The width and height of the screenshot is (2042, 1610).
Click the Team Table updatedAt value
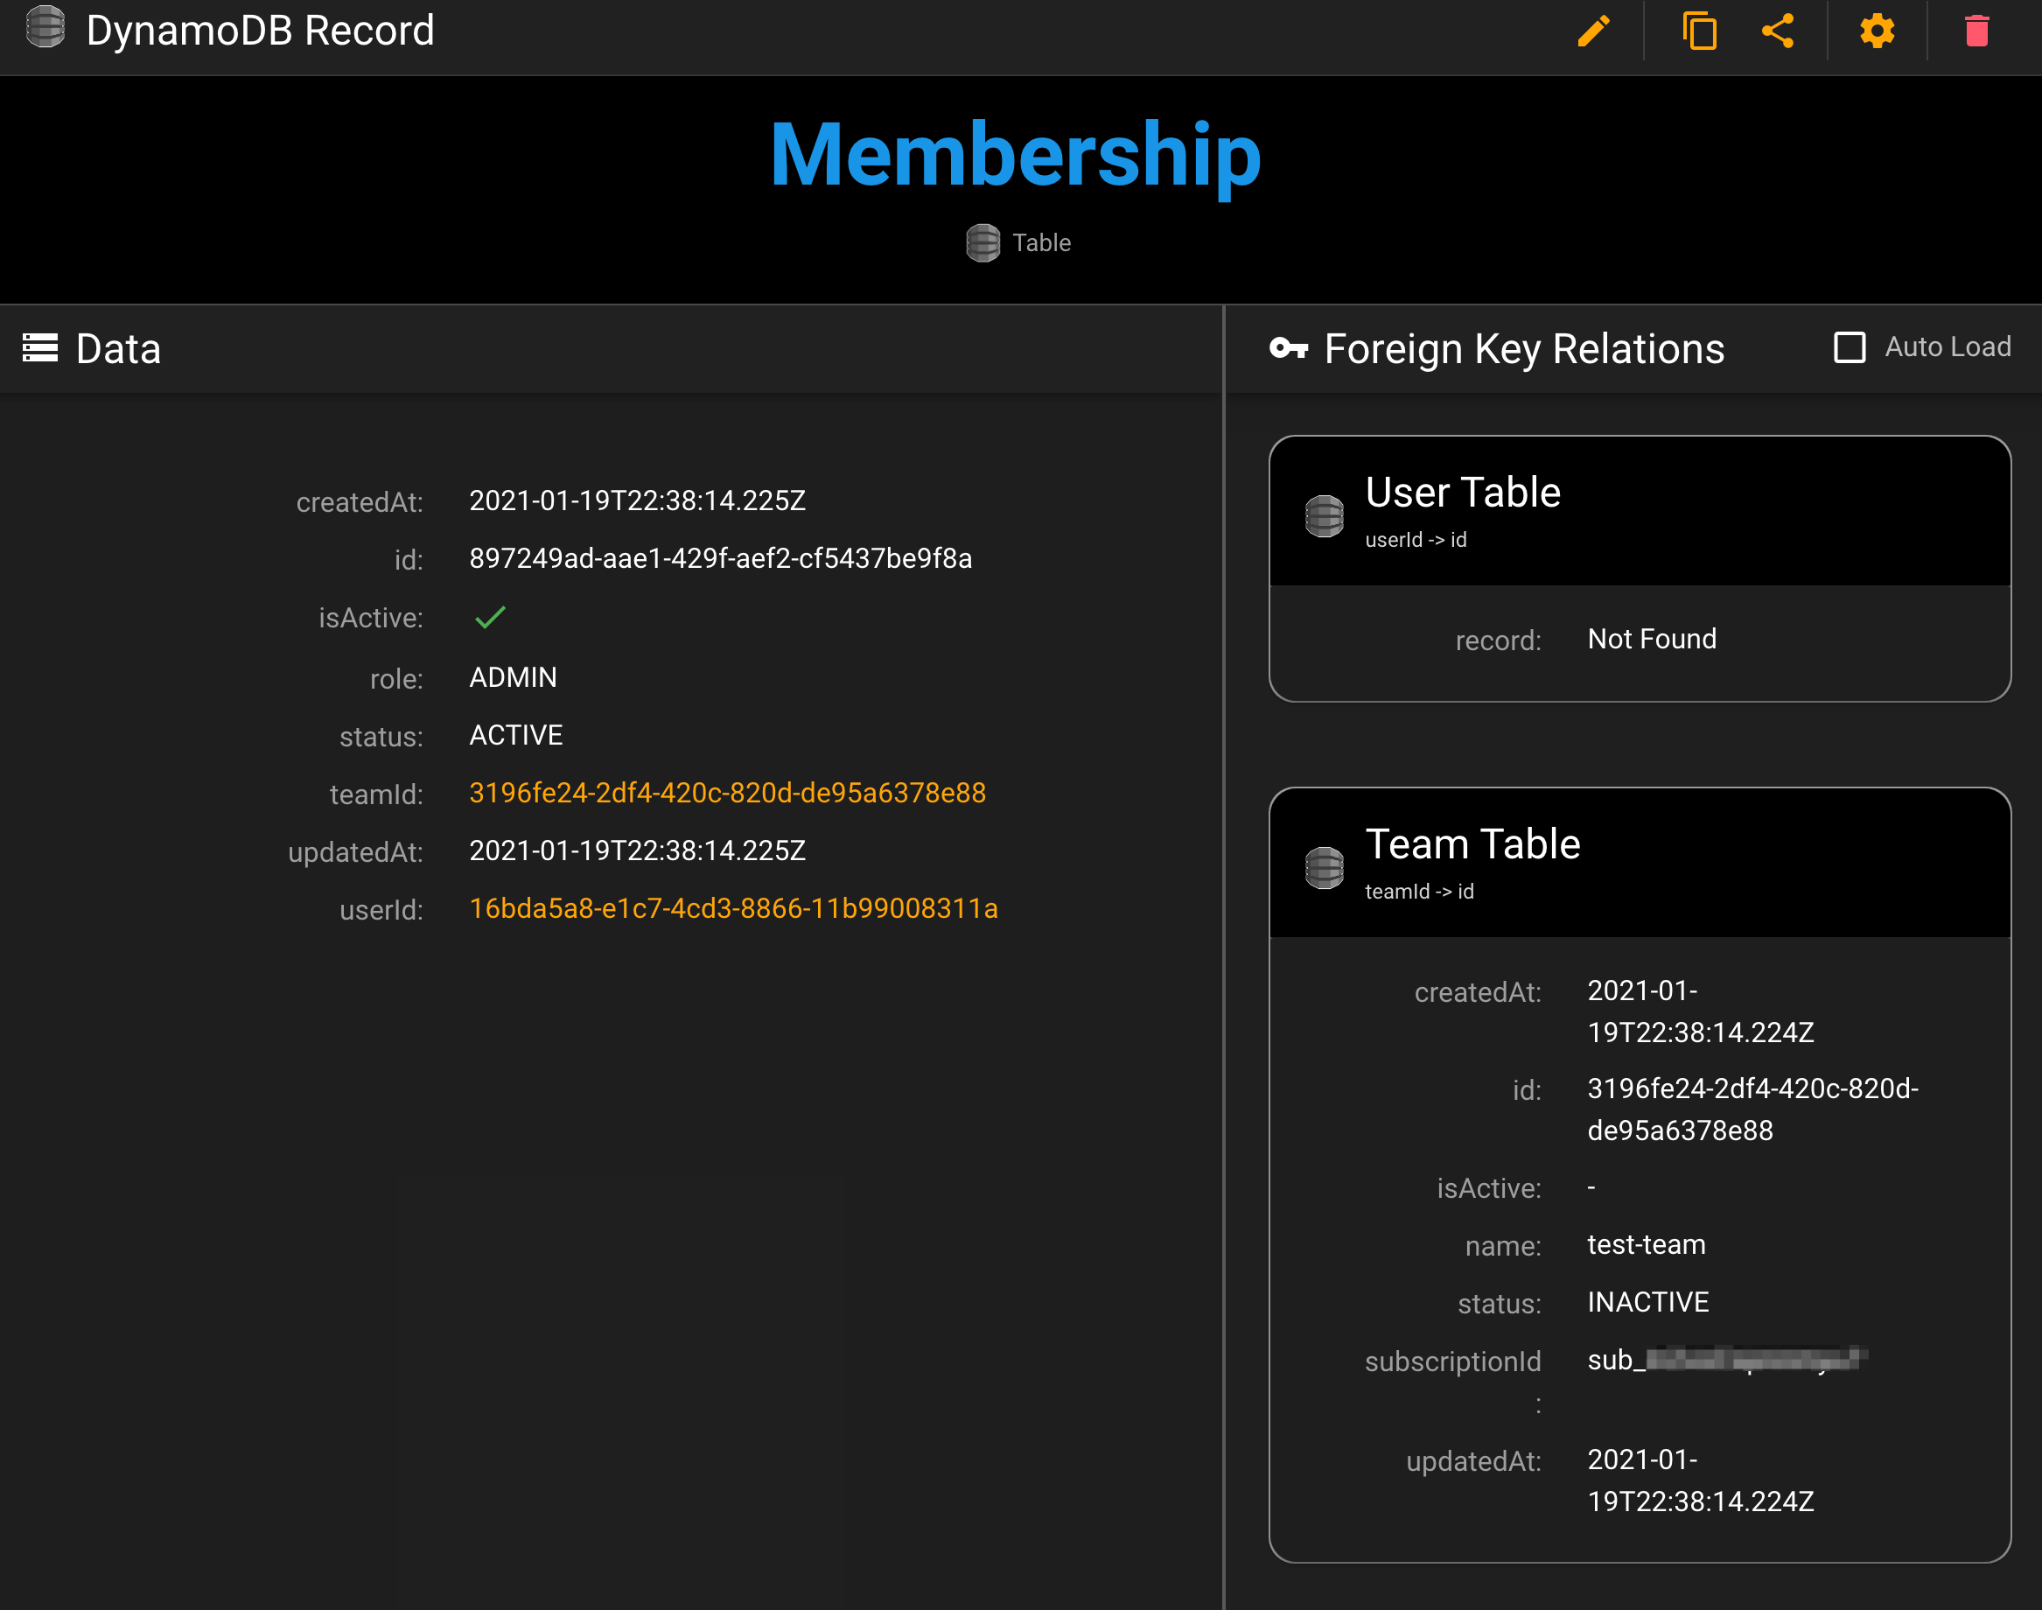pos(1700,1480)
